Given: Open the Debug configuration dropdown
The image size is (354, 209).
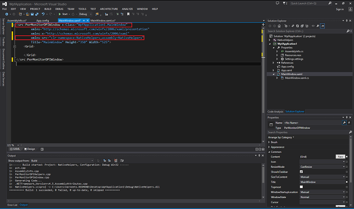Looking at the screenshot, I should [x=85, y=14].
